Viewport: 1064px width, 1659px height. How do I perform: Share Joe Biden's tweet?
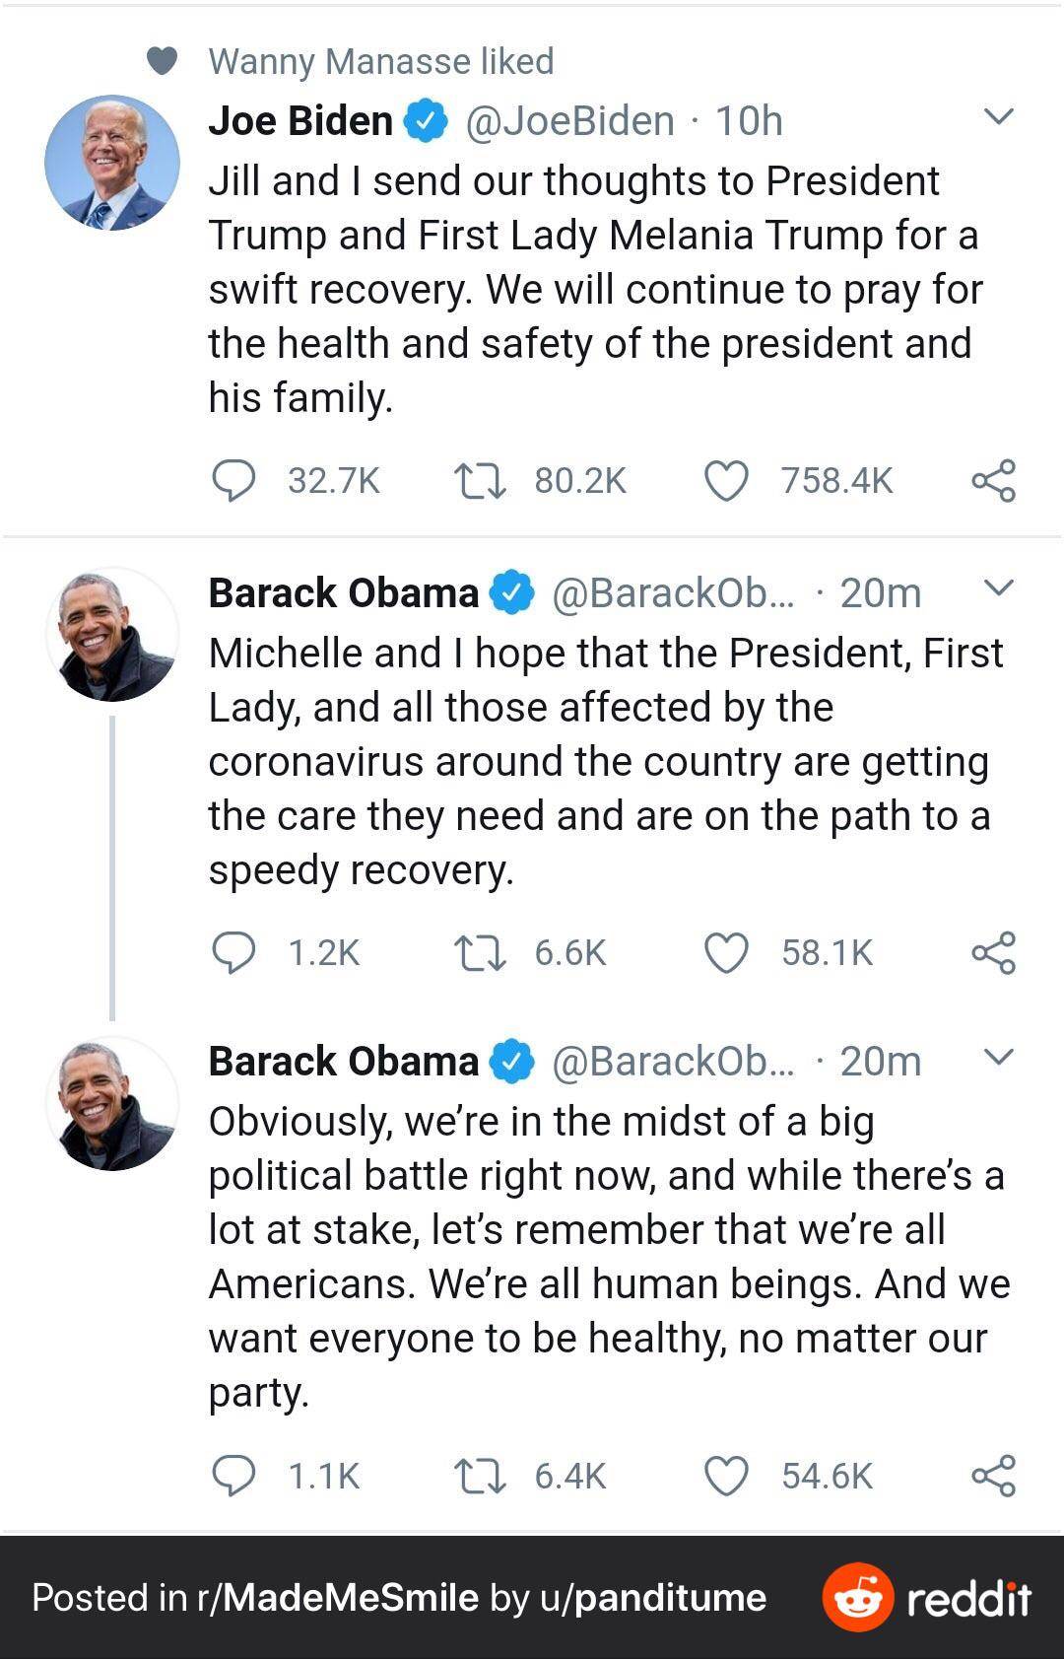993,481
